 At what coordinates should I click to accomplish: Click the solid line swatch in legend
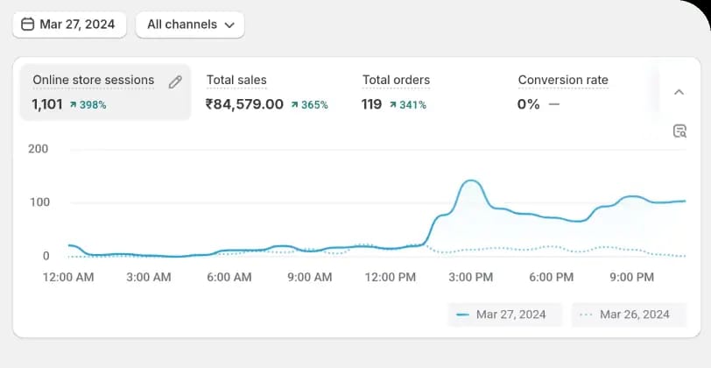[462, 315]
